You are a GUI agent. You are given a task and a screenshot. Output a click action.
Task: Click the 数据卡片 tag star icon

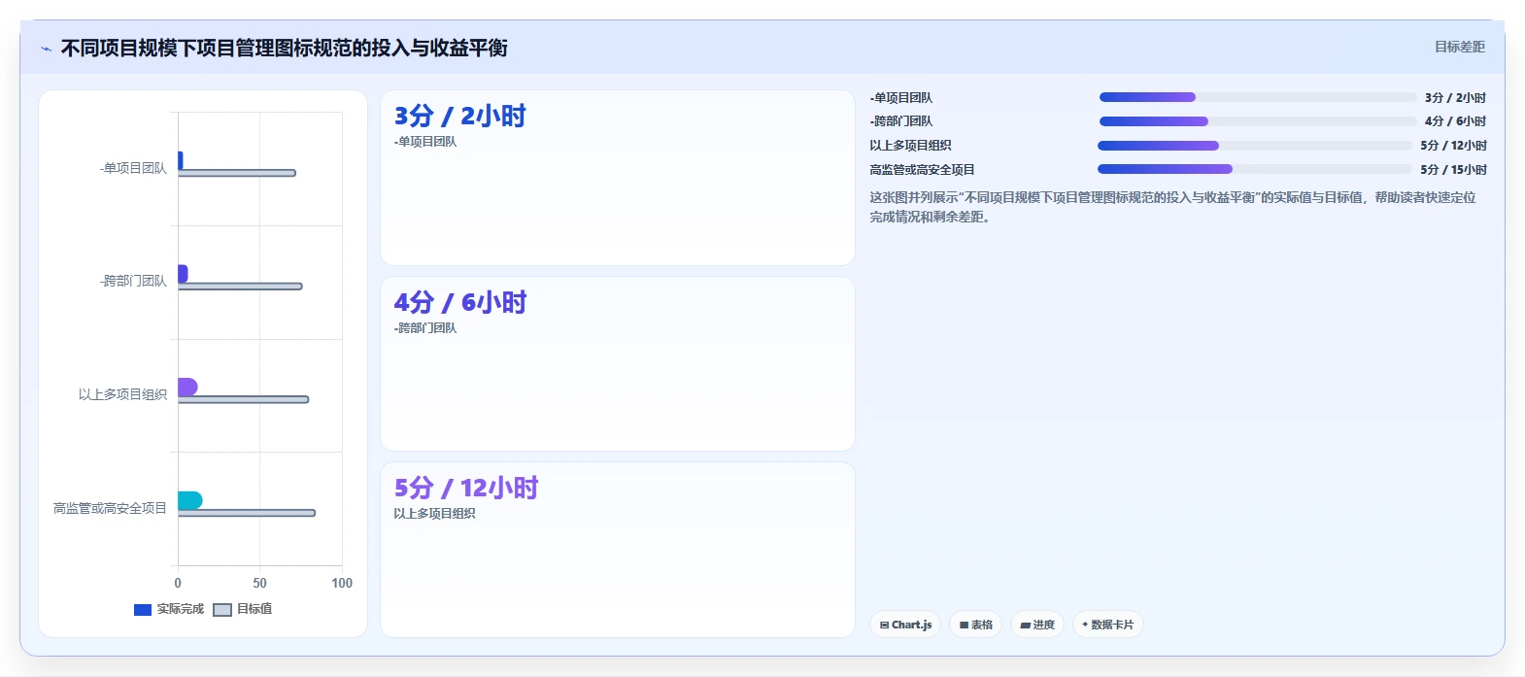(x=1085, y=625)
